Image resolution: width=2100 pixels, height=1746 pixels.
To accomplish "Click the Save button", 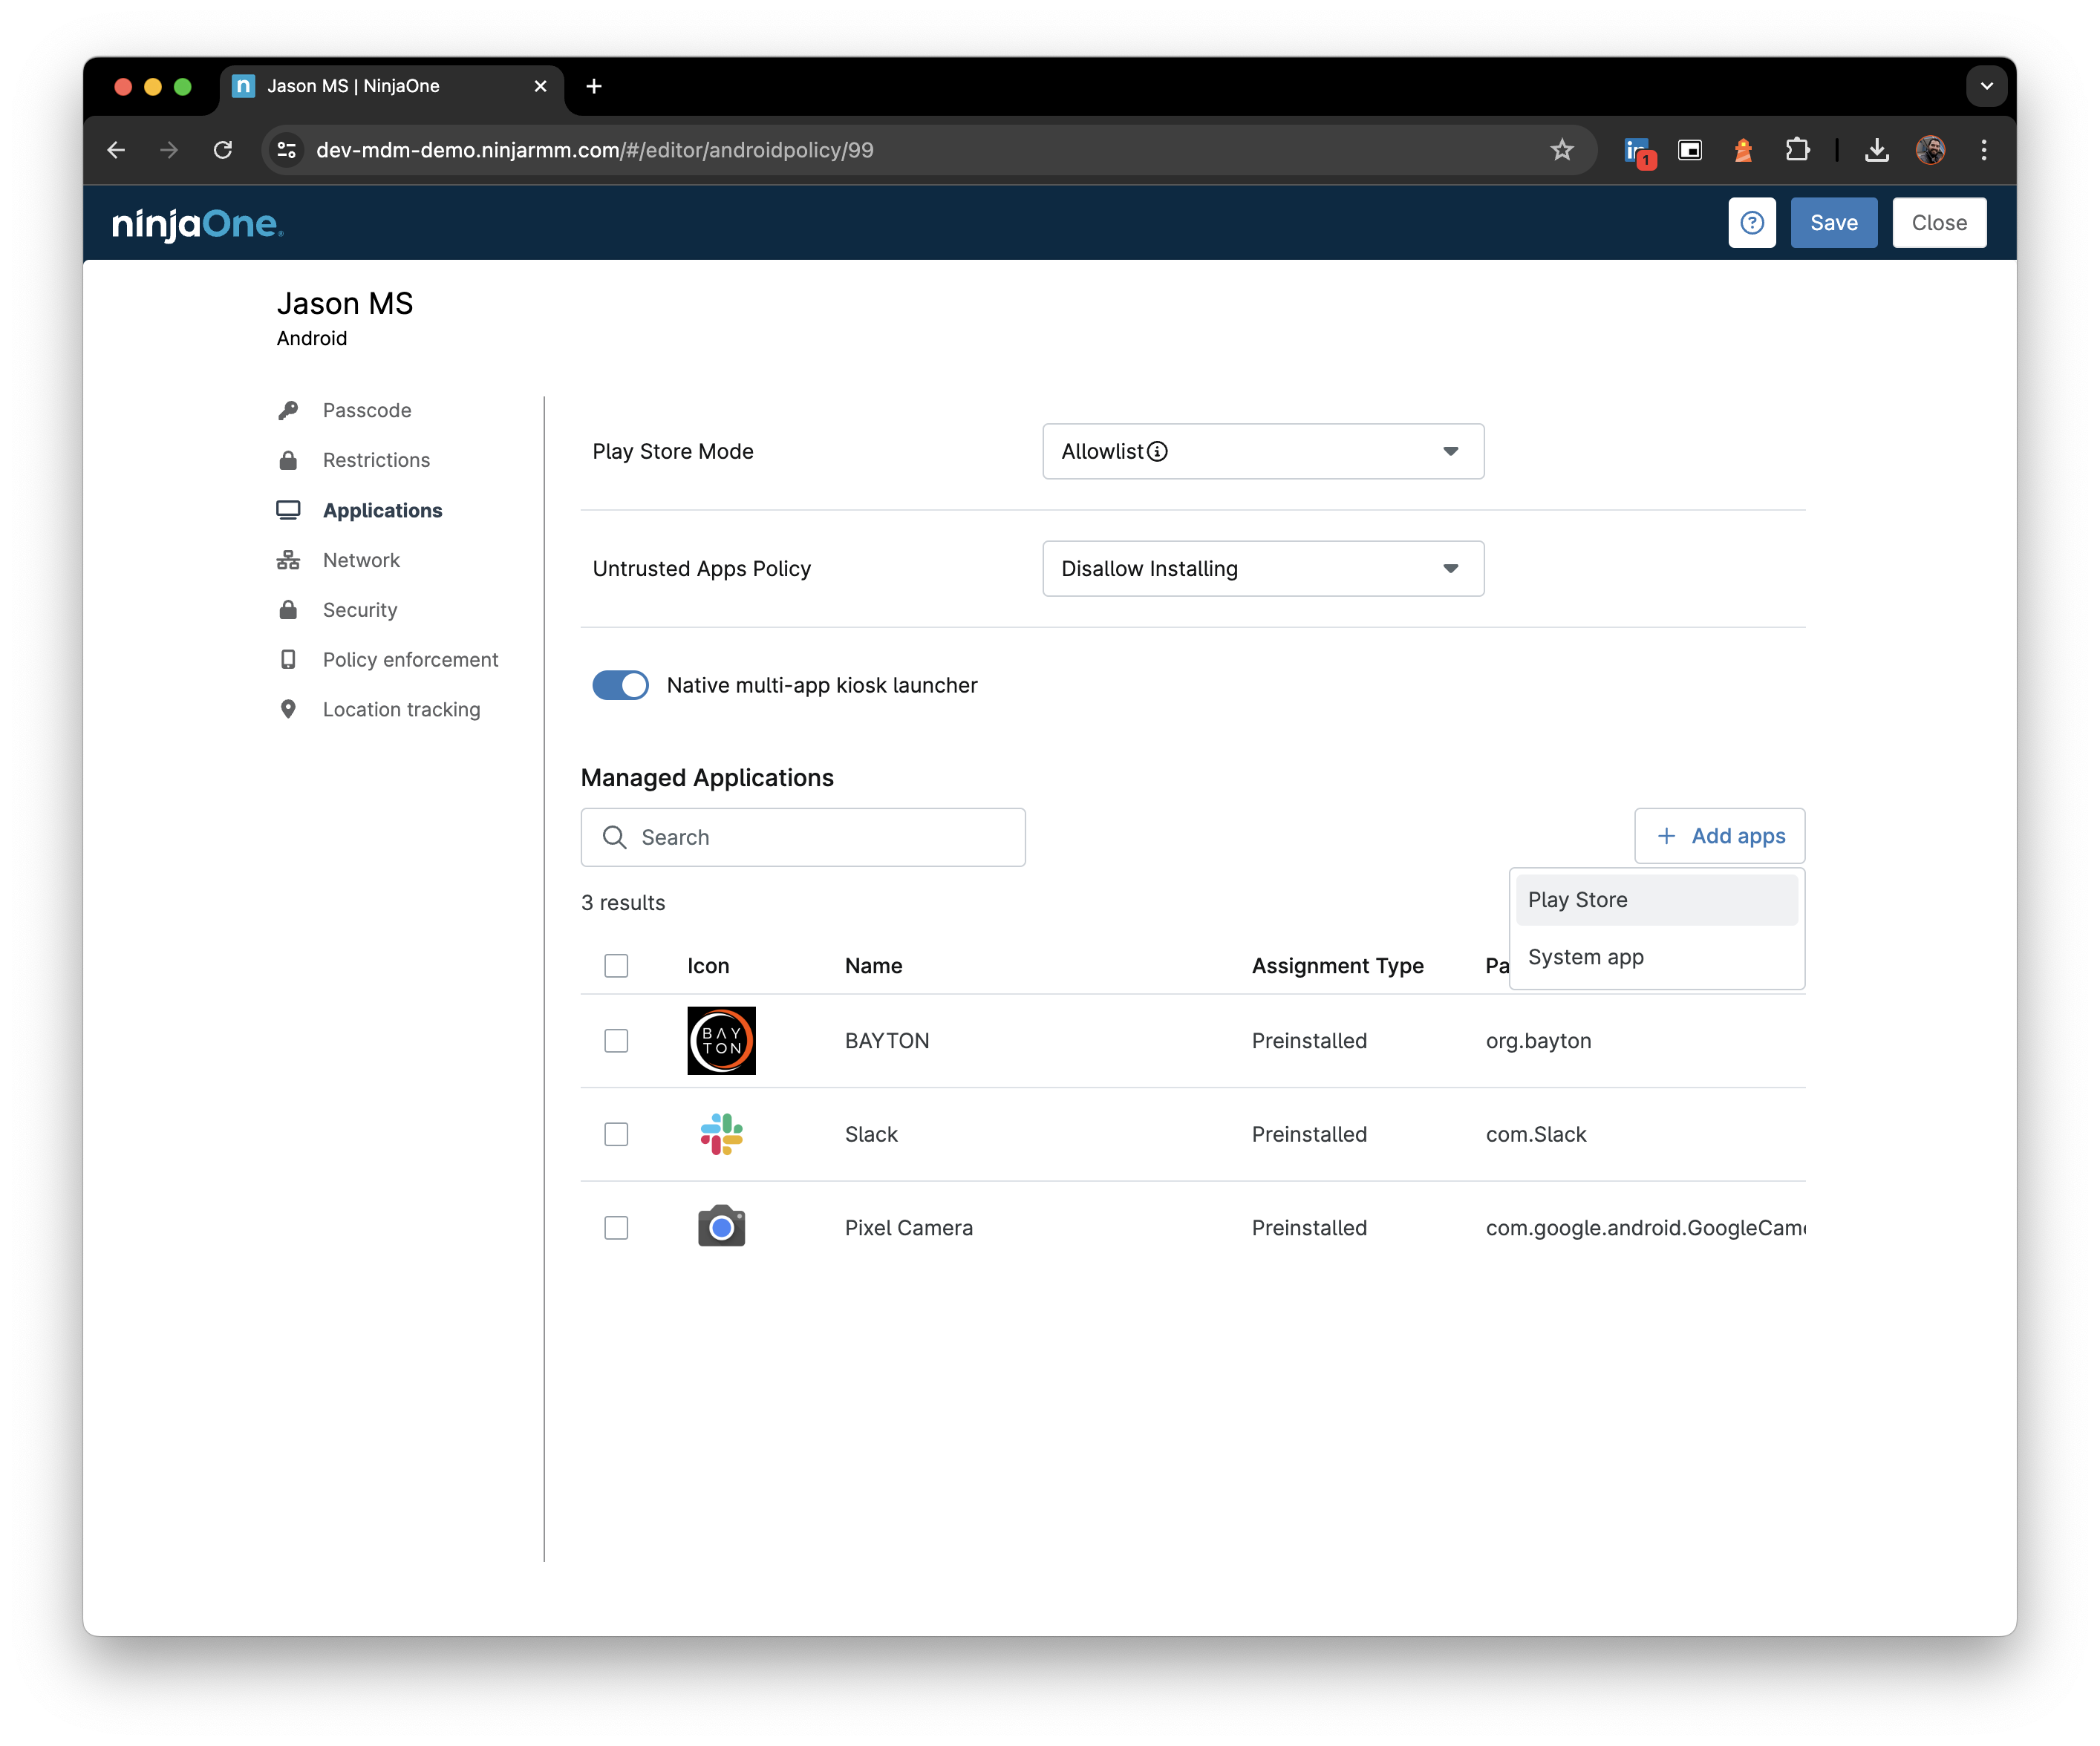I will click(x=1833, y=221).
